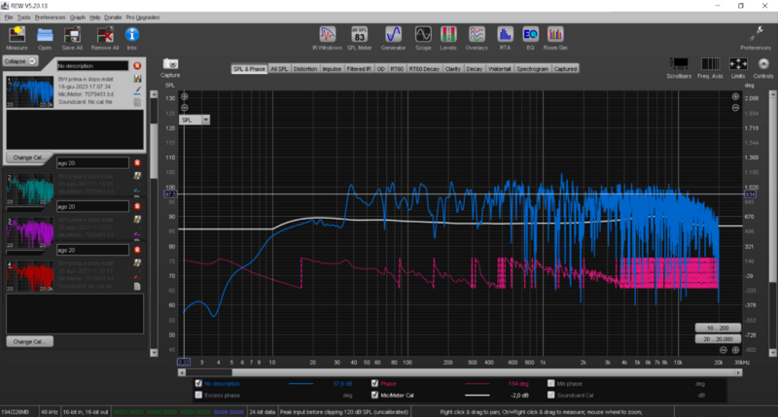Enable the Min phase checkbox
The image size is (778, 417).
551,383
